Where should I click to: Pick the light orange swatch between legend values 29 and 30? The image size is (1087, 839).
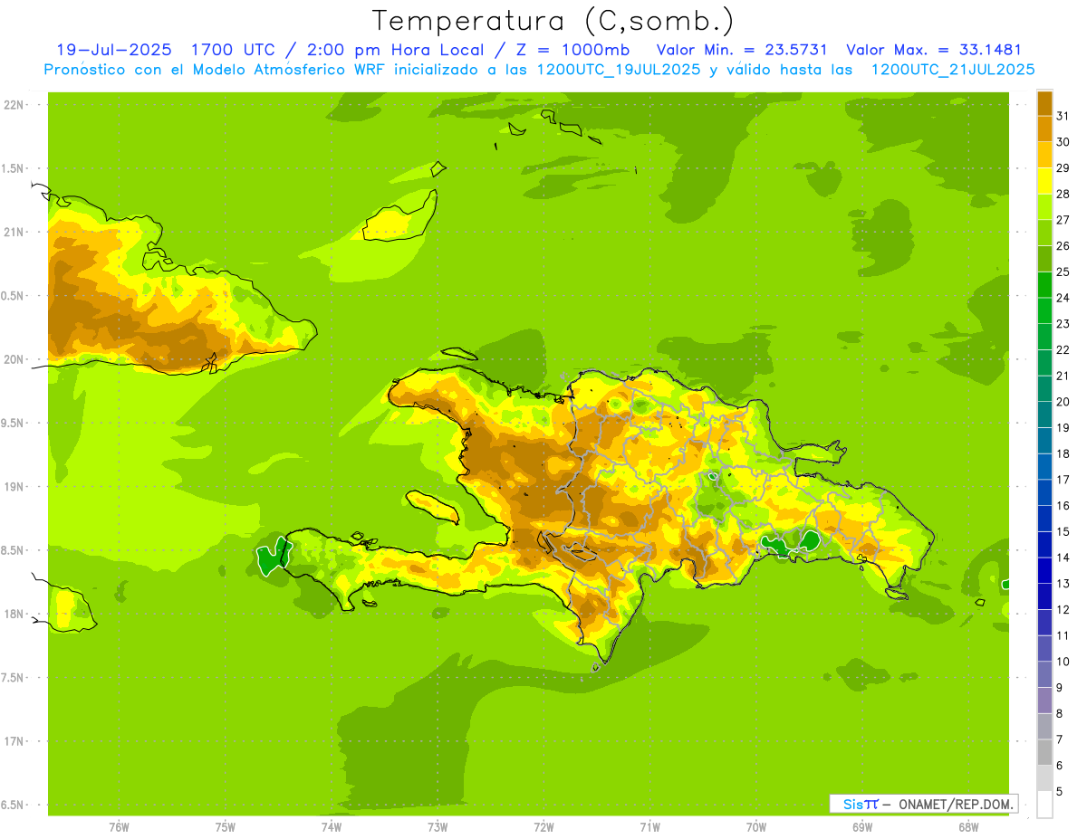pyautogui.click(x=1044, y=156)
